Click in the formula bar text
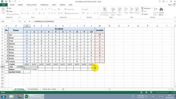The height and width of the screenshot is (99, 176). (44, 21)
